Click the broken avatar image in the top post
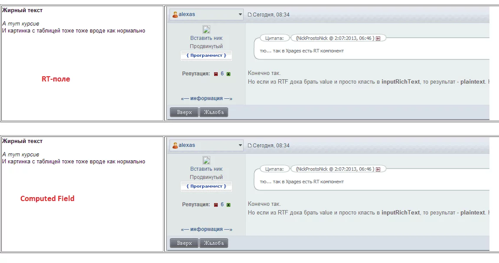499x263 pixels. (206, 29)
